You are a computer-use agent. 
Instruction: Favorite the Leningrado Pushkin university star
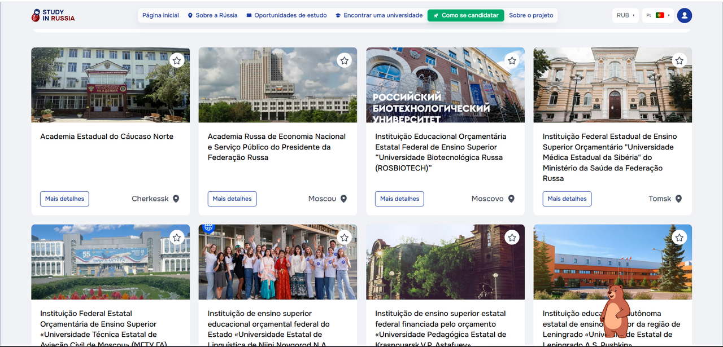679,238
